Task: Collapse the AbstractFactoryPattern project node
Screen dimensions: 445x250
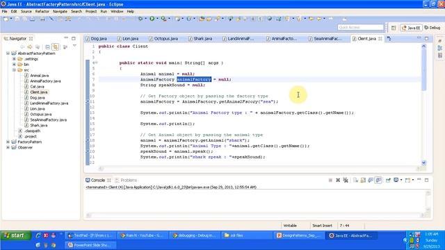Action: point(8,53)
